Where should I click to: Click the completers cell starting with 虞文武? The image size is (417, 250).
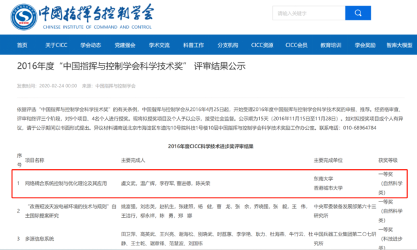click(165, 183)
